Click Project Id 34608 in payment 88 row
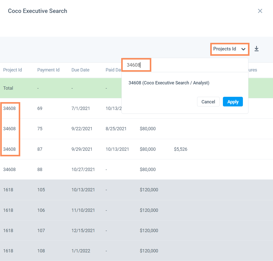273x261 pixels. pos(9,170)
